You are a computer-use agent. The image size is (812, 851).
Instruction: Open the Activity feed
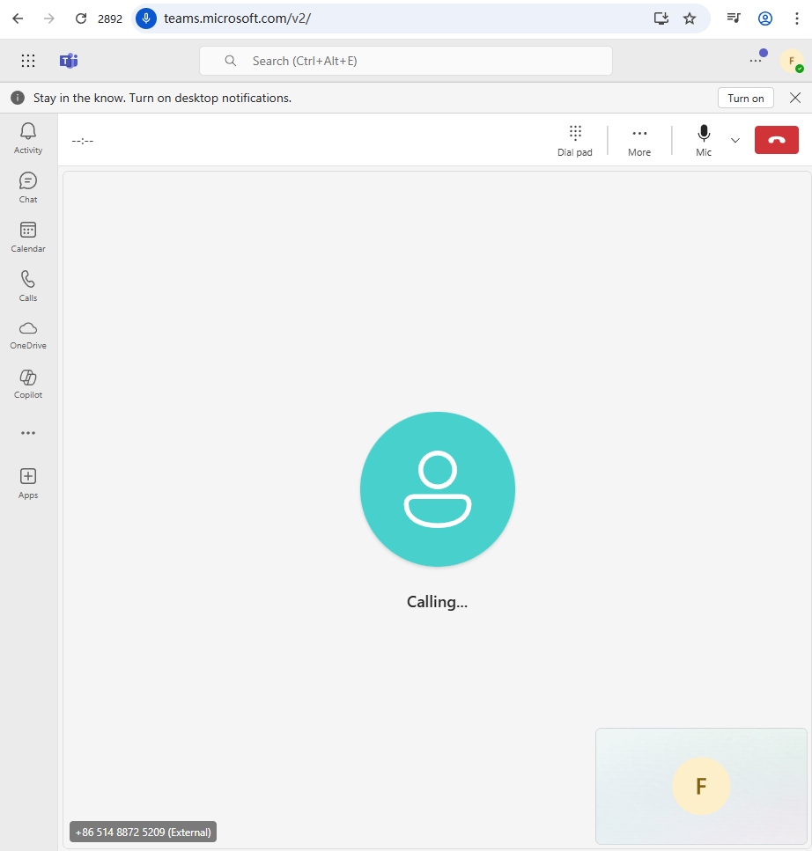[28, 138]
